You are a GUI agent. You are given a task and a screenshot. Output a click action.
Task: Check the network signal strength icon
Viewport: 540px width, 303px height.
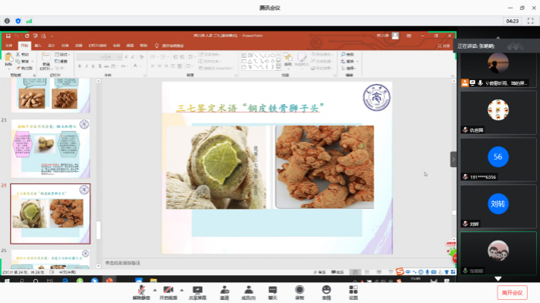click(x=29, y=21)
